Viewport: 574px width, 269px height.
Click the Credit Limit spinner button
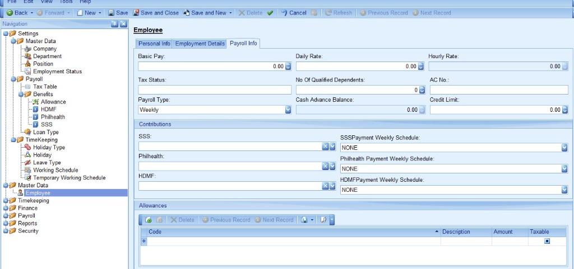pyautogui.click(x=565, y=110)
